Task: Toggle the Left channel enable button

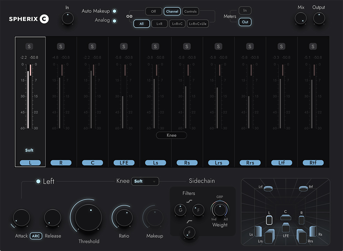Action: (x=38, y=181)
